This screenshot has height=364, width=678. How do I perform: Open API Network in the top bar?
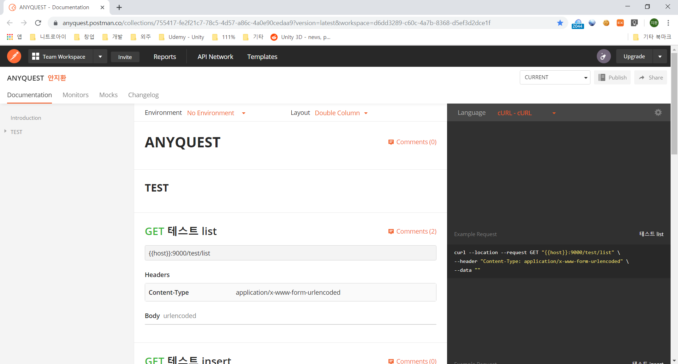click(215, 57)
